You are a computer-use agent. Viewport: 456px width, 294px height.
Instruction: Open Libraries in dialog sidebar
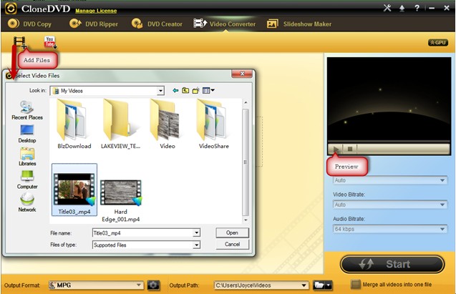pos(27,157)
